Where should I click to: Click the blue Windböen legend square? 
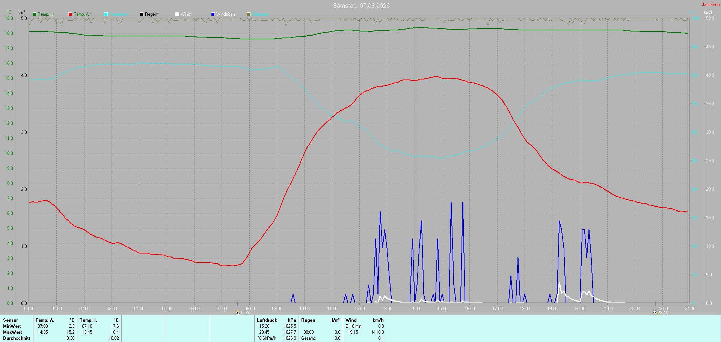(213, 14)
